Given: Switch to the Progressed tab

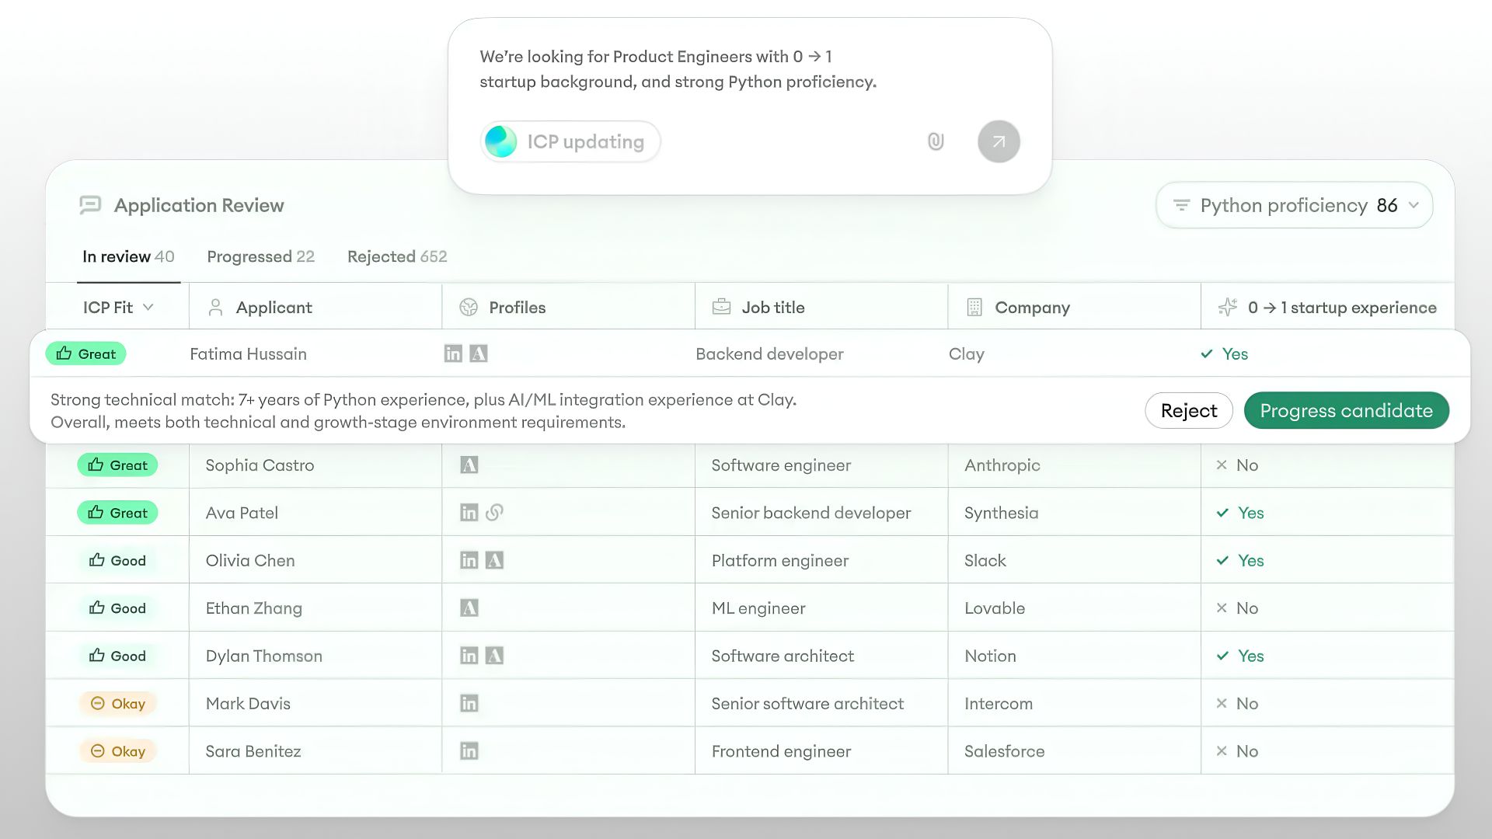Looking at the screenshot, I should tap(260, 257).
